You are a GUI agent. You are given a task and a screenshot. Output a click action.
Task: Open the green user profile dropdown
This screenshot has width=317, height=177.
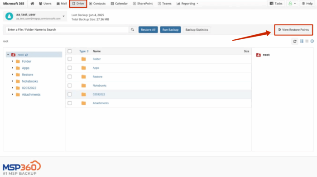pyautogui.click(x=292, y=4)
